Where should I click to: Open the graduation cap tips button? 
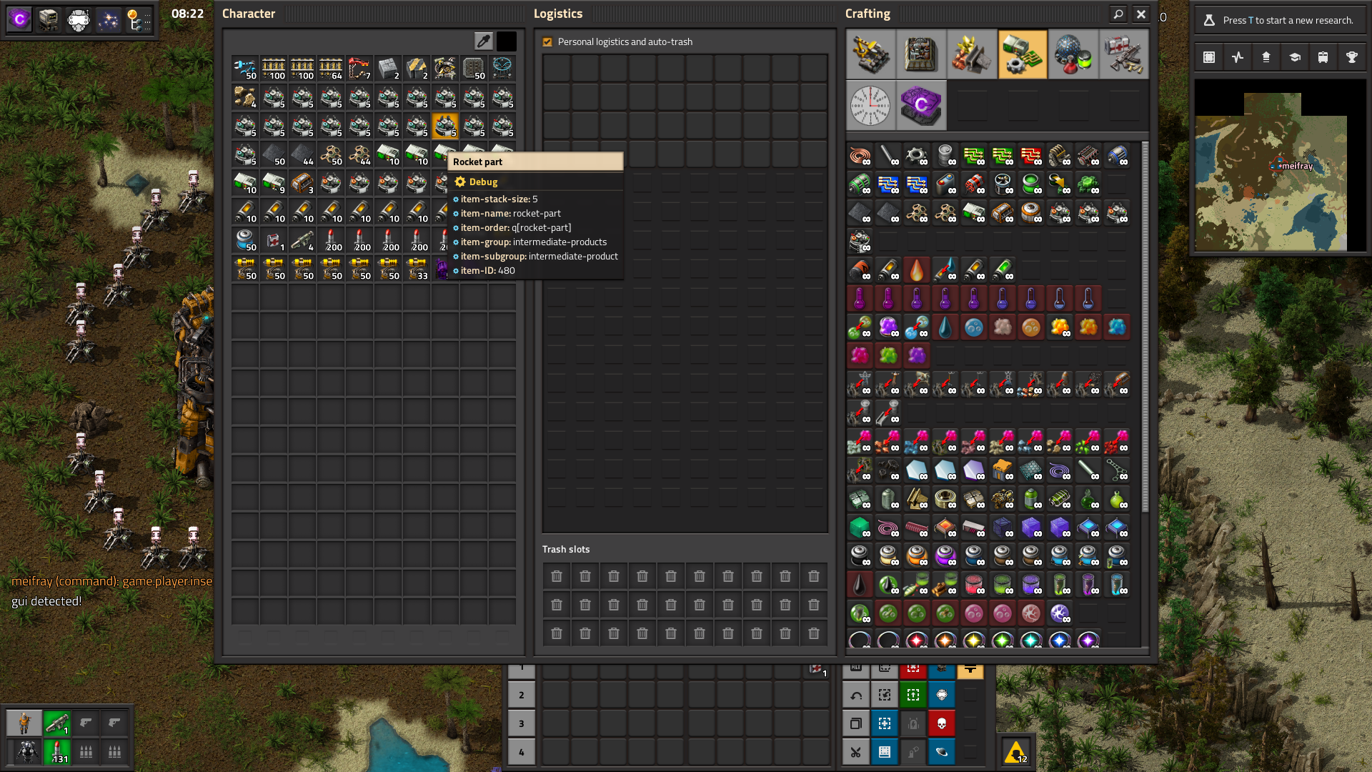(1295, 57)
